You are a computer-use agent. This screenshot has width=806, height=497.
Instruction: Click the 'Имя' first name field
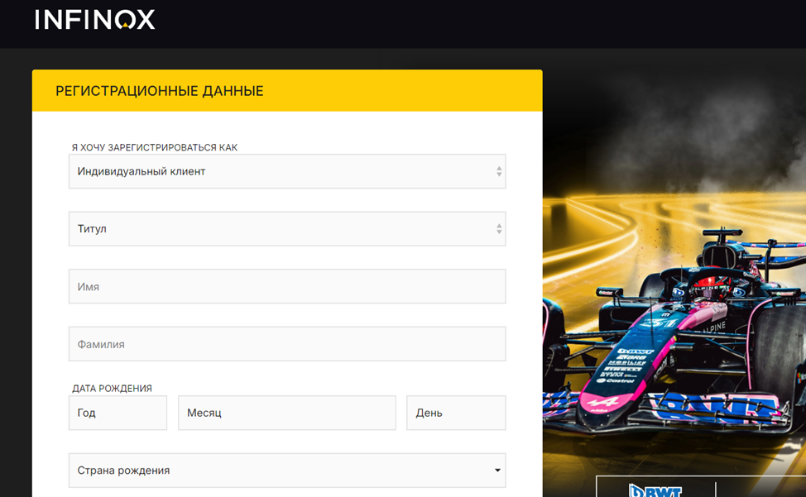[287, 286]
